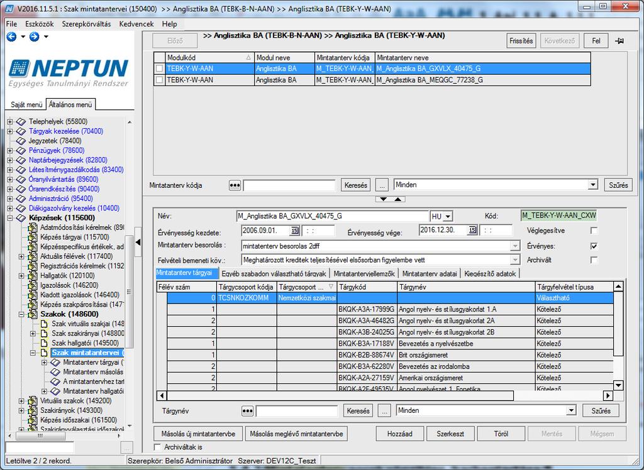Click the three-dot button beside Mintatanterv kódja
Viewport: 644px width, 470px height.
pos(235,185)
